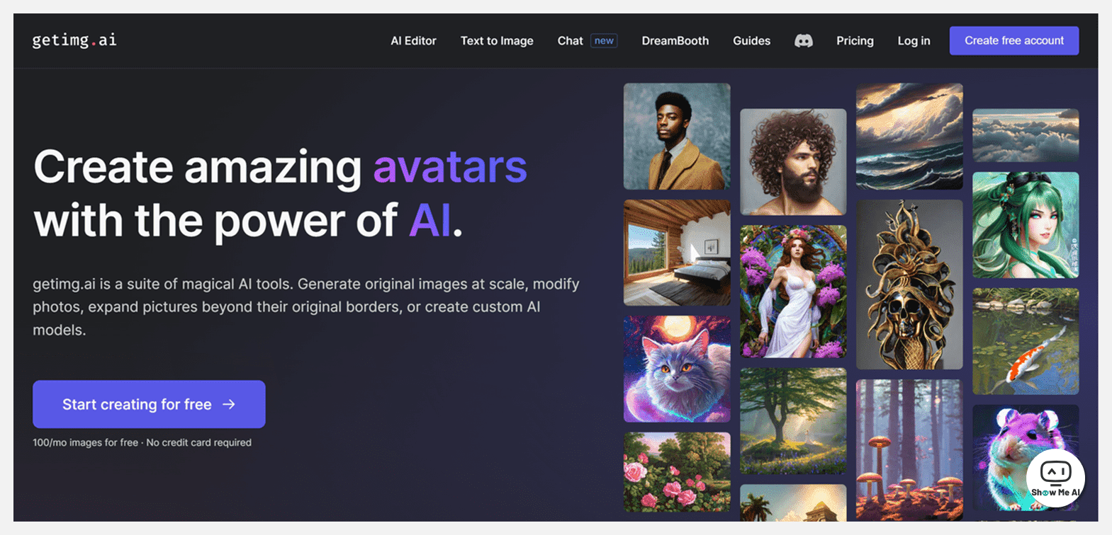Open the Discord icon link
1112x535 pixels.
[803, 41]
